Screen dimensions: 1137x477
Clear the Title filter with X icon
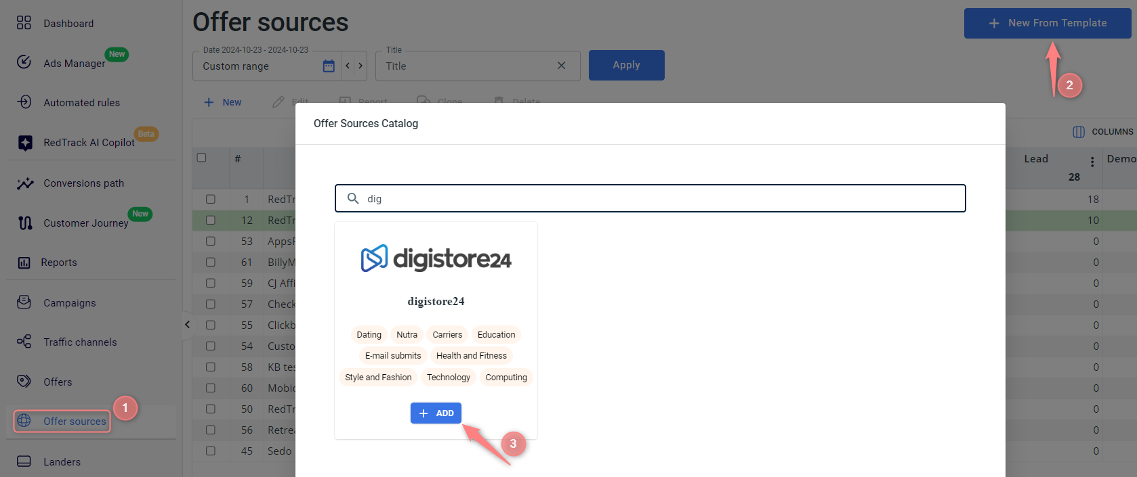point(561,66)
